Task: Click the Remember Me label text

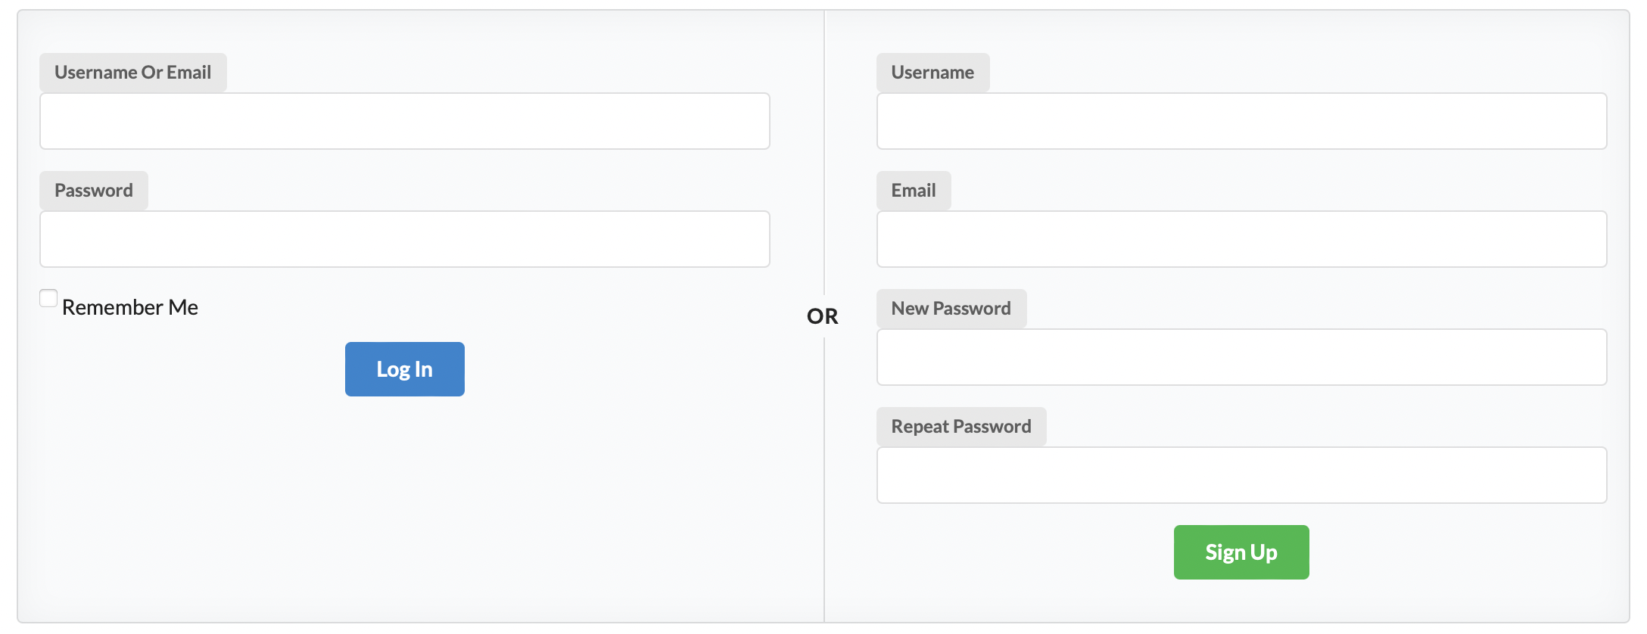Action: coord(129,306)
